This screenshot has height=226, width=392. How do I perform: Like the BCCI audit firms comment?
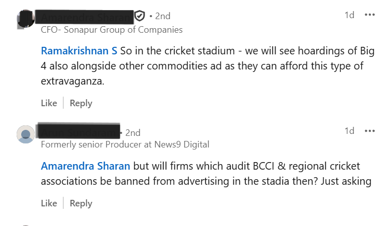49,203
